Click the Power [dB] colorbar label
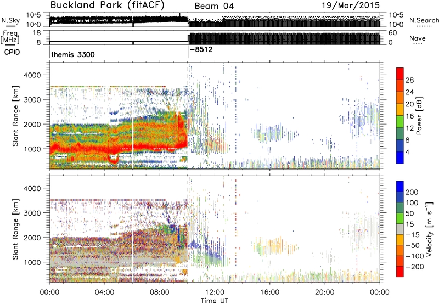This screenshot has width=439, height=304. (419, 116)
